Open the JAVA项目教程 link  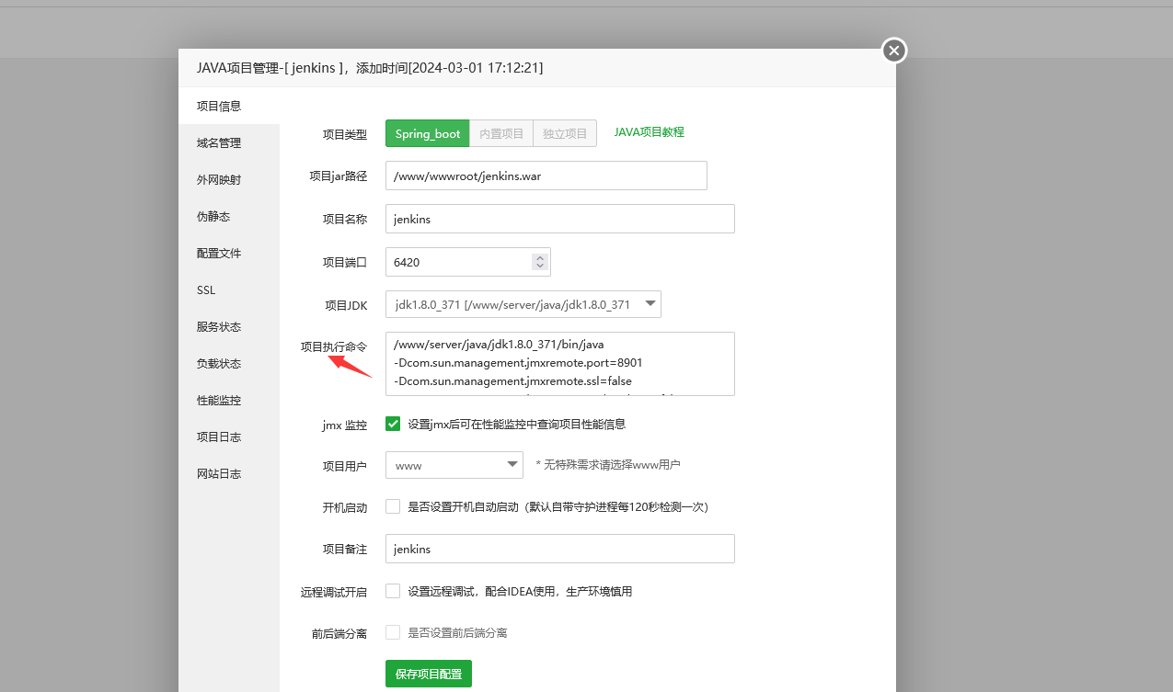pos(650,132)
